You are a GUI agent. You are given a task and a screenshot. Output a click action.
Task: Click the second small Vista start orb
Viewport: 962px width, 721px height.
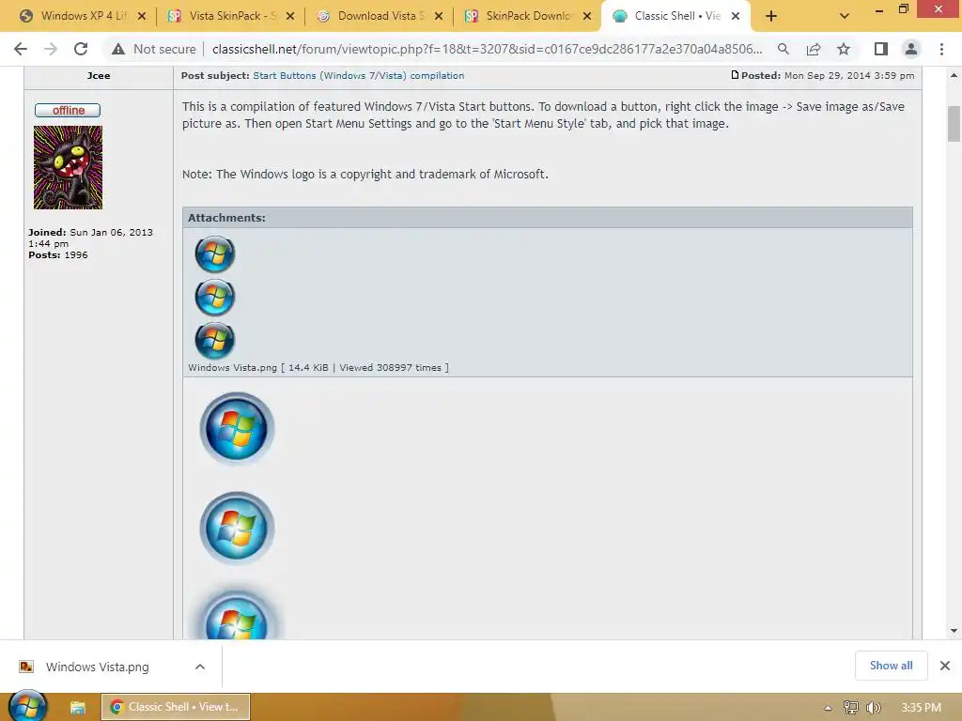(x=215, y=298)
